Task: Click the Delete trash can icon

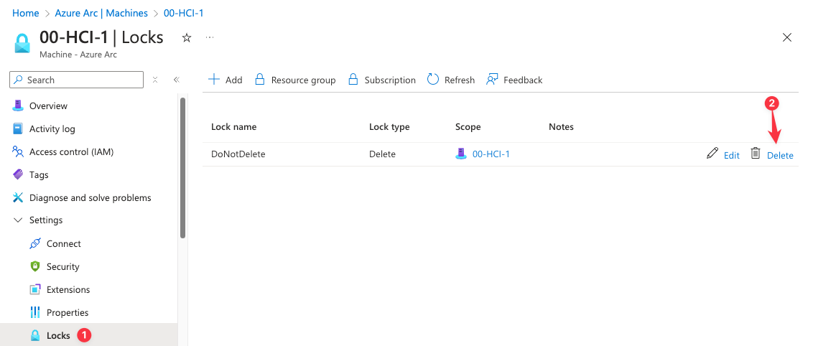Action: tap(756, 154)
